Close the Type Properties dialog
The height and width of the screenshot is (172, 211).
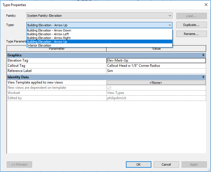click(x=206, y=5)
